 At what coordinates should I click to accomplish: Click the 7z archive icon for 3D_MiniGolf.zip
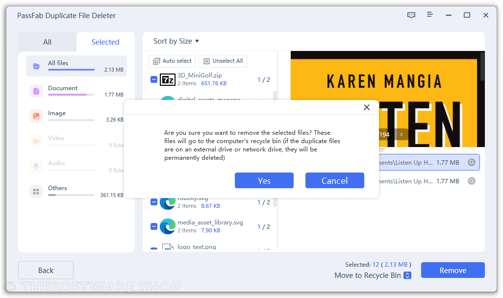(x=168, y=79)
